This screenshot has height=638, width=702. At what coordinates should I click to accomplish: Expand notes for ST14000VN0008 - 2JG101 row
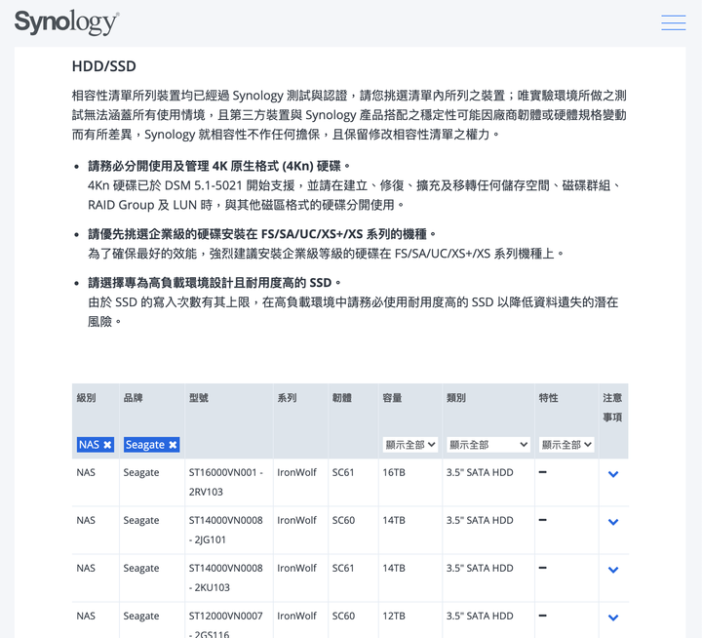pyautogui.click(x=613, y=522)
